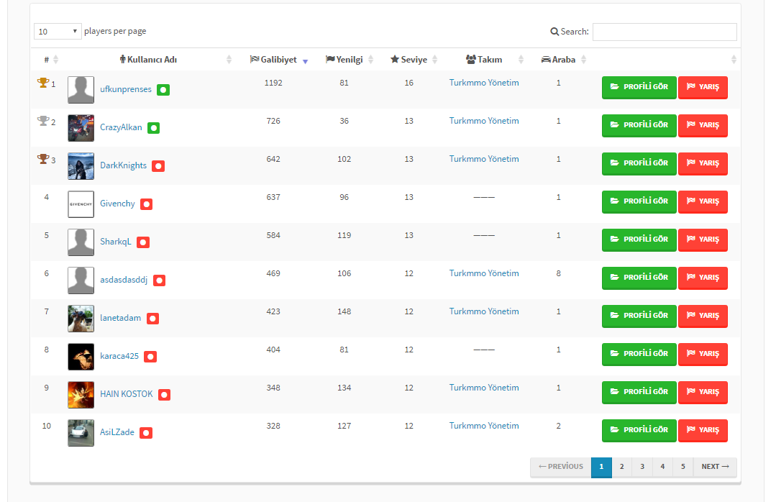Open Turkmmo Yönetim team link in ufkunprenses row
Screen dimensions: 776x502
pyautogui.click(x=484, y=83)
